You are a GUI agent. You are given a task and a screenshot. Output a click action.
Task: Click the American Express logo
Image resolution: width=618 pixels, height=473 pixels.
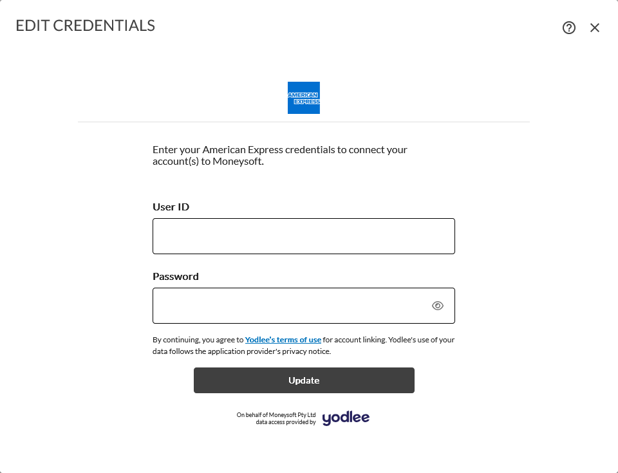(x=304, y=98)
